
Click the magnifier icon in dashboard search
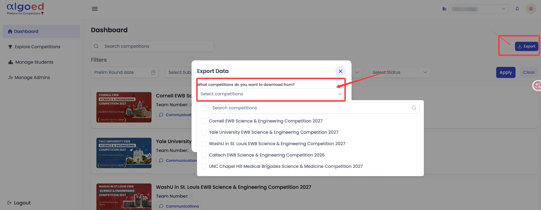click(96, 46)
